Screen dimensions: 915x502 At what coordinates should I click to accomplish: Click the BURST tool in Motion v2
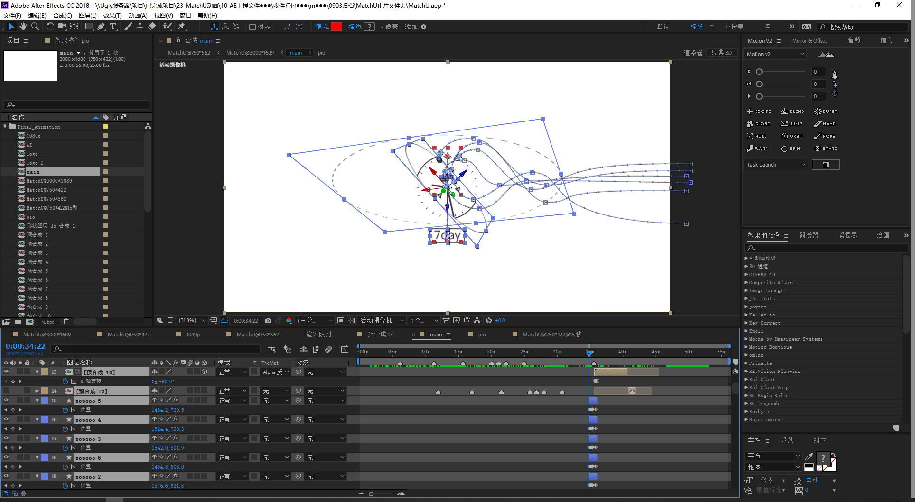pos(825,112)
